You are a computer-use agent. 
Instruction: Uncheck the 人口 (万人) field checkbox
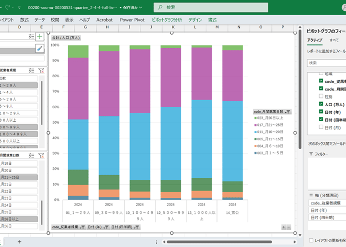(x=321, y=104)
